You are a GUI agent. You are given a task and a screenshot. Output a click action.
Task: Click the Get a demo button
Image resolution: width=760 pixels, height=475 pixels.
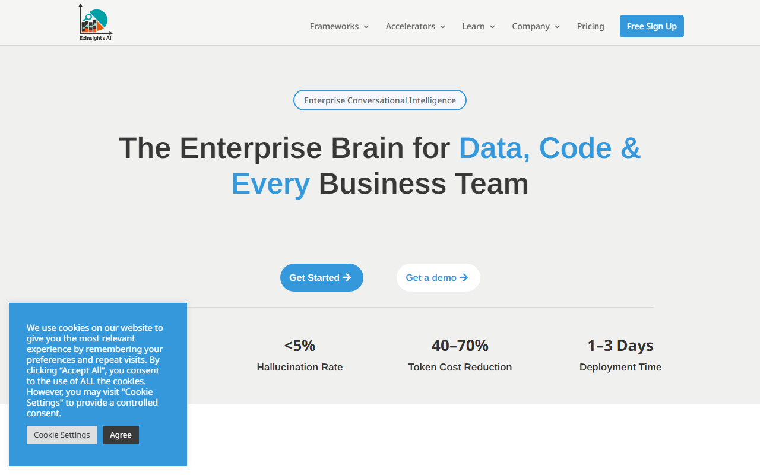[438, 277]
